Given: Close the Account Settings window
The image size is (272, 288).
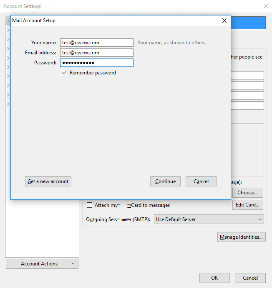Looking at the screenshot, I should coord(266,6).
